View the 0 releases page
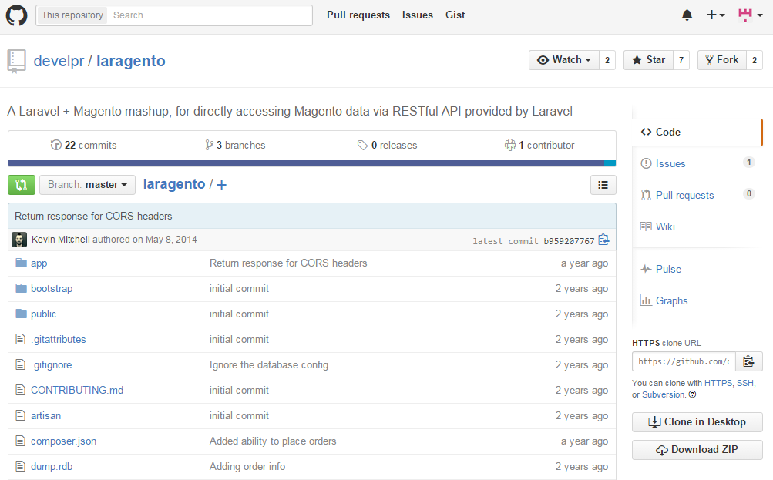 [x=388, y=146]
